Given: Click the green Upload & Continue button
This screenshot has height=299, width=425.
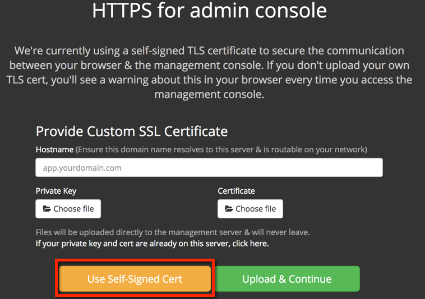Looking at the screenshot, I should pos(287,279).
